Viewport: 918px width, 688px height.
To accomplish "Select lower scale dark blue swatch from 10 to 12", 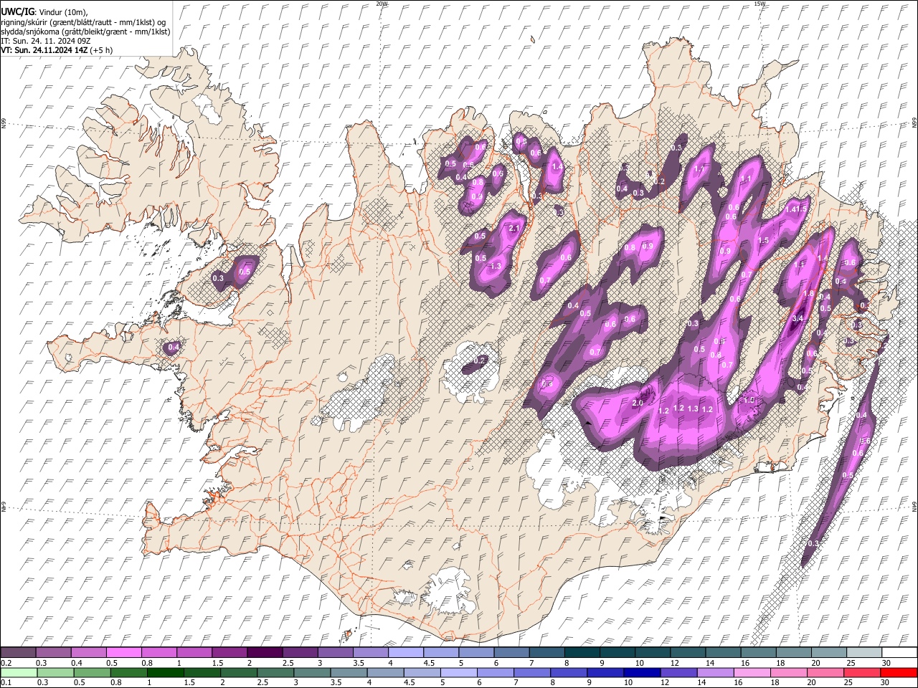I will (642, 672).
